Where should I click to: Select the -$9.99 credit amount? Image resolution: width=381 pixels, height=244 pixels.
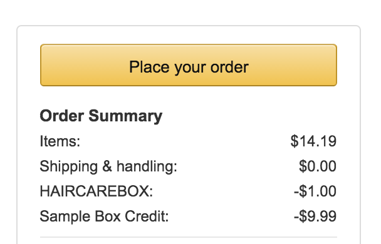[x=315, y=216]
